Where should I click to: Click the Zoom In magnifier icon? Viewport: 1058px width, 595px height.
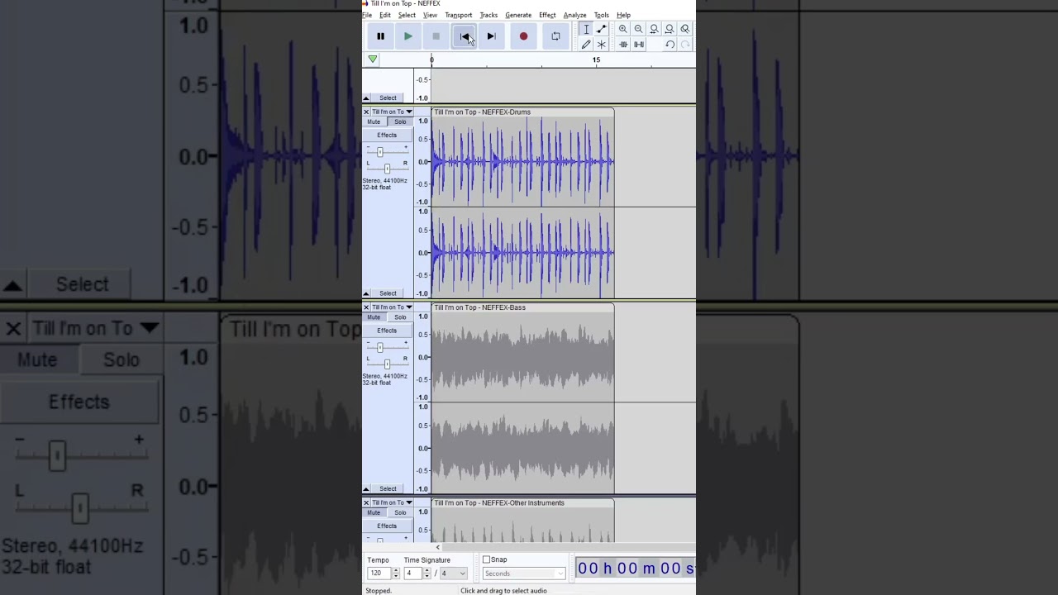click(x=623, y=29)
